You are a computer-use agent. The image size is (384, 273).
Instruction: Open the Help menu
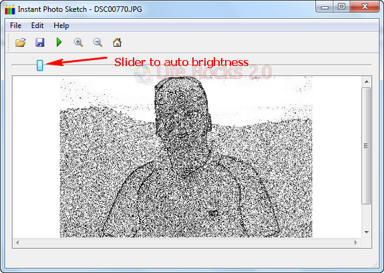pyautogui.click(x=61, y=25)
